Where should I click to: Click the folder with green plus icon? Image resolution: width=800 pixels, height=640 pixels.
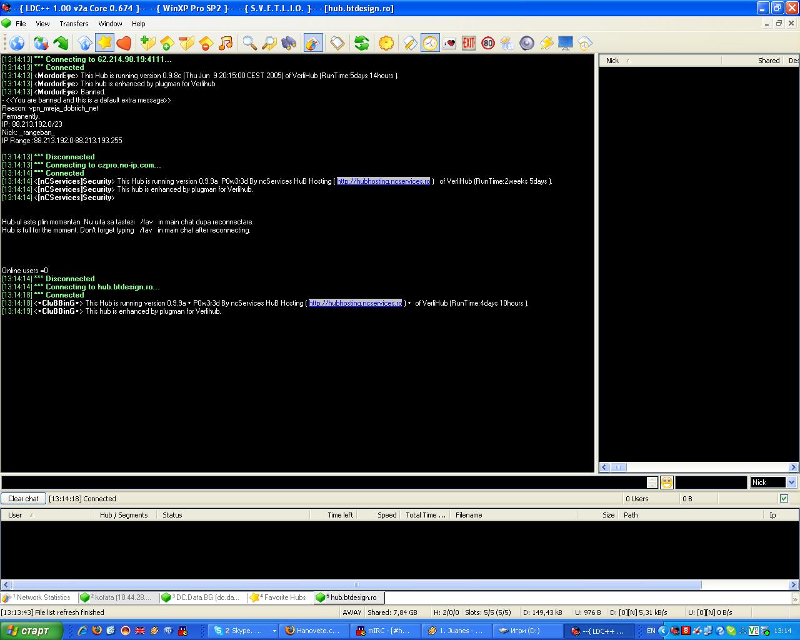(x=148, y=42)
